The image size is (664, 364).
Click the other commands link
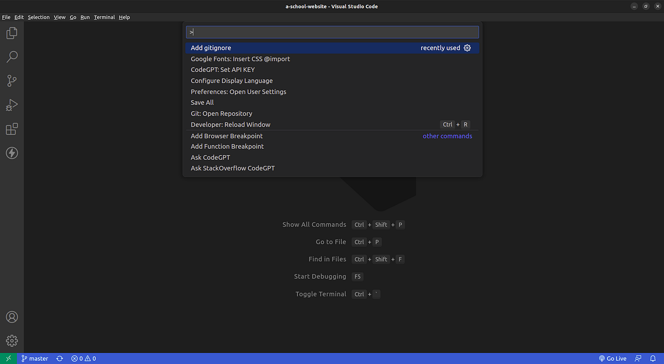tap(447, 136)
